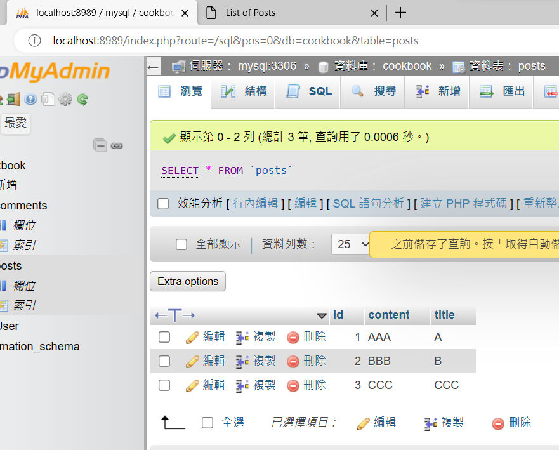Select the checkbox for row id 1
The width and height of the screenshot is (559, 450).
coord(164,337)
